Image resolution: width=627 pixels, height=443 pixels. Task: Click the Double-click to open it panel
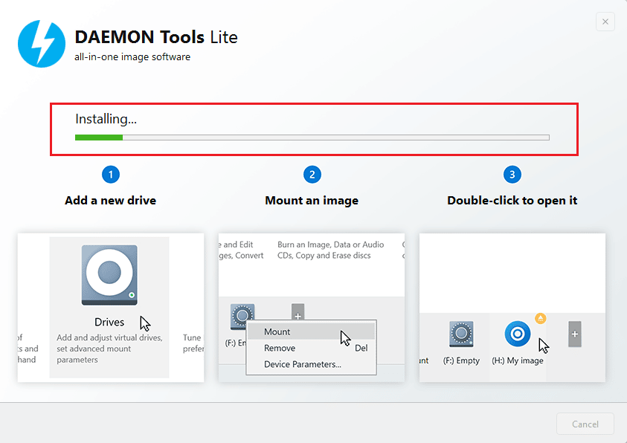click(x=512, y=268)
